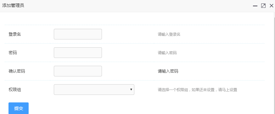Viewport: 275px width, 114px height.
Task: Close the 添加管理员 dialog
Action: pyautogui.click(x=271, y=6)
